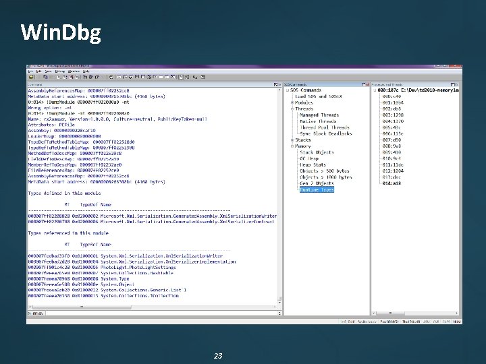Image resolution: width=486 pixels, height=364 pixels.
Task: Open the SOS Commands panel dropdown arrow
Action: (363, 84)
